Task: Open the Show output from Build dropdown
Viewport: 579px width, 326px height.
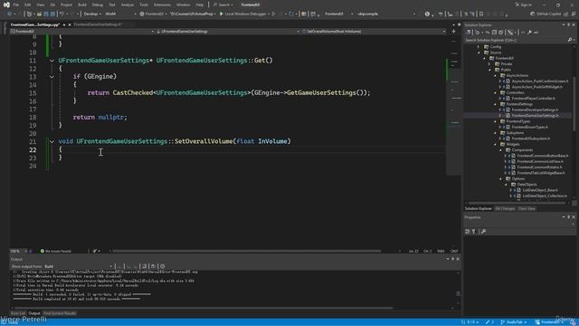Action: 79,266
